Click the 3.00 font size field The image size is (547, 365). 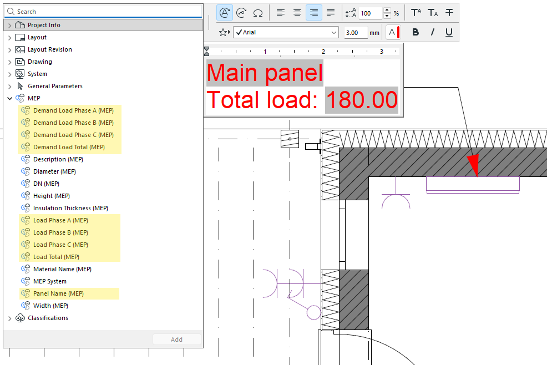(356, 33)
